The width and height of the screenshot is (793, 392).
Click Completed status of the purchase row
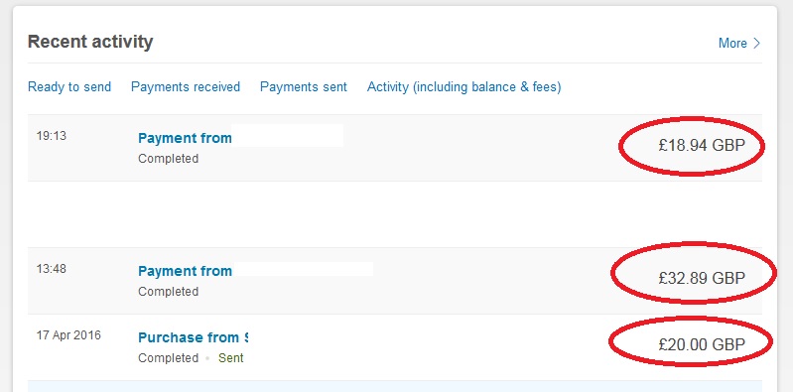pos(168,358)
